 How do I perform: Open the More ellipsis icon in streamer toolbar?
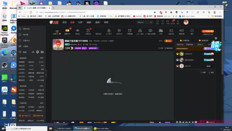coord(192,31)
